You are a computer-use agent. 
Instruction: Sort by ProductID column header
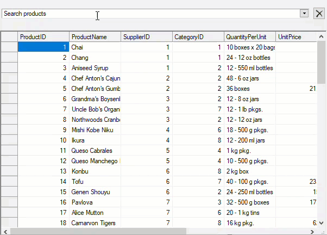pyautogui.click(x=43, y=37)
